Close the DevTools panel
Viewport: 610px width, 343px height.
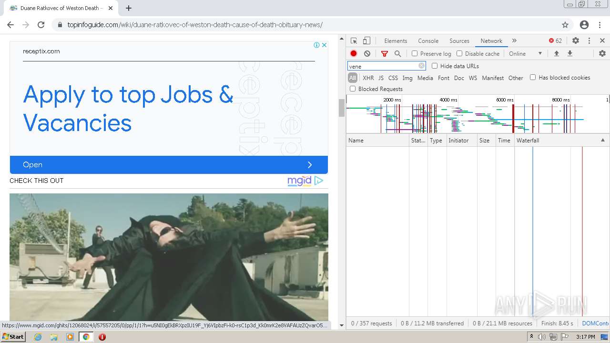click(602, 41)
